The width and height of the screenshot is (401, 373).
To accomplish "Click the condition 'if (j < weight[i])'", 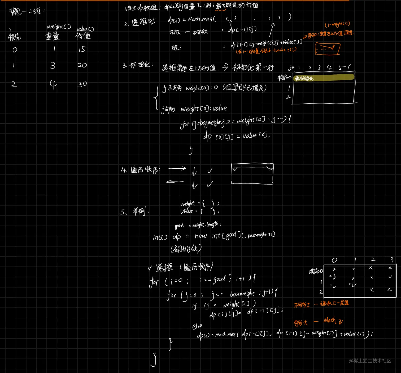I will [224, 305].
